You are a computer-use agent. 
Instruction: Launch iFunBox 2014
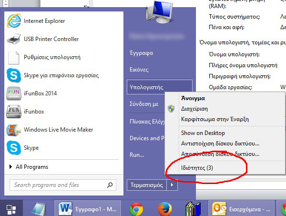tap(40, 93)
